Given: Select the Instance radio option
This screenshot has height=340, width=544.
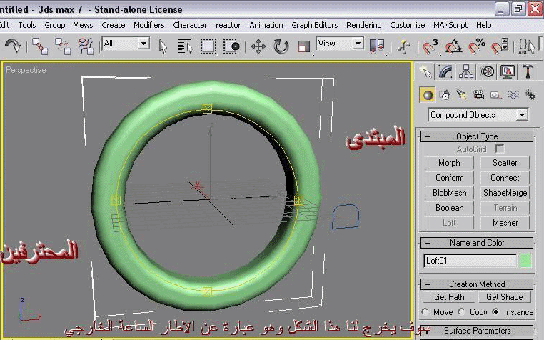Looking at the screenshot, I should click(x=496, y=312).
